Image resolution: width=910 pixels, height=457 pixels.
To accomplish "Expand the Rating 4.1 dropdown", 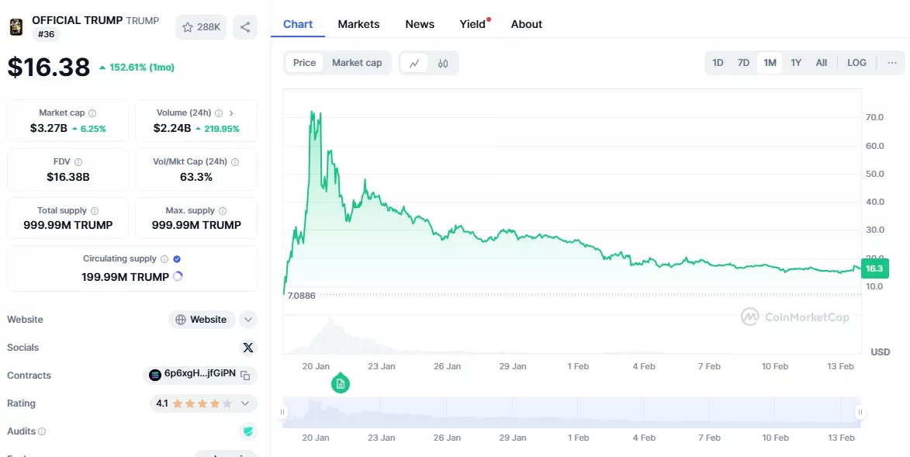I will (x=245, y=403).
